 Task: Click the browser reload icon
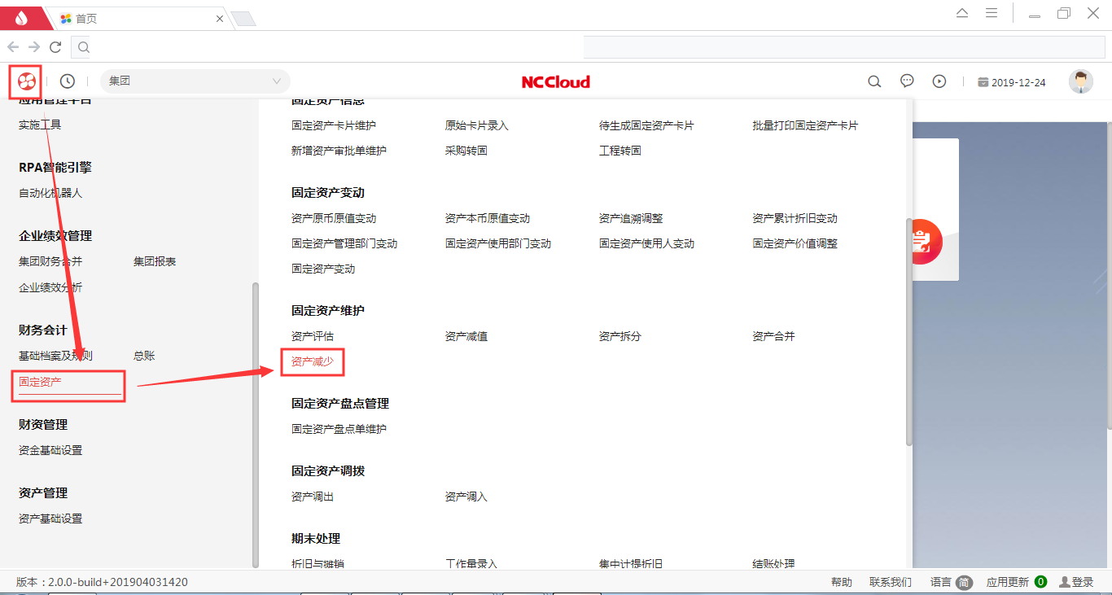pyautogui.click(x=55, y=47)
